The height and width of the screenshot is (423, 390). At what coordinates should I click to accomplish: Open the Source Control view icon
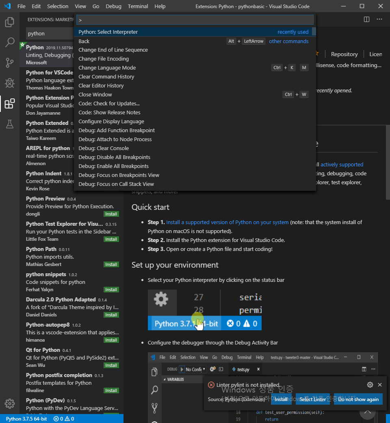point(10,63)
